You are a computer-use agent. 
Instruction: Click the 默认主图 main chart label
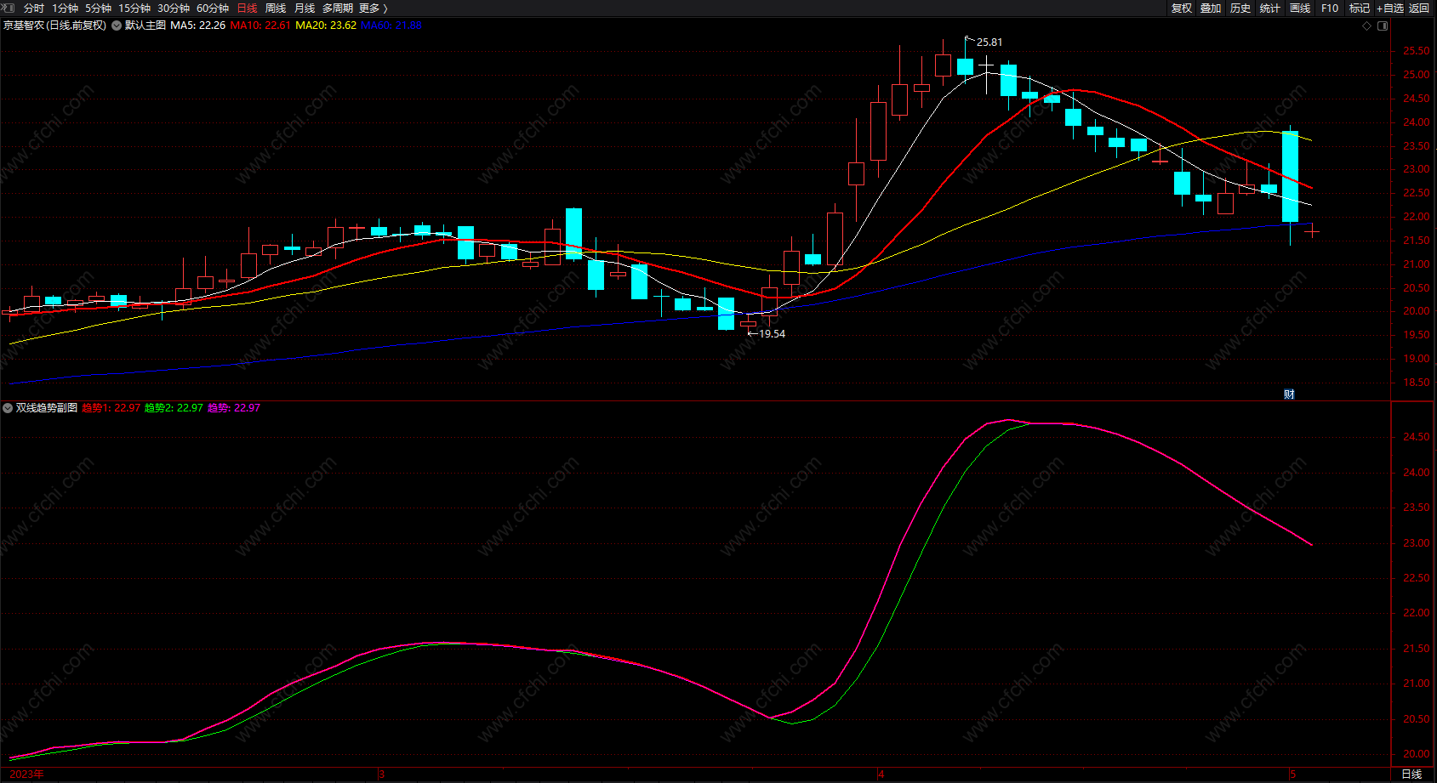pyautogui.click(x=145, y=26)
